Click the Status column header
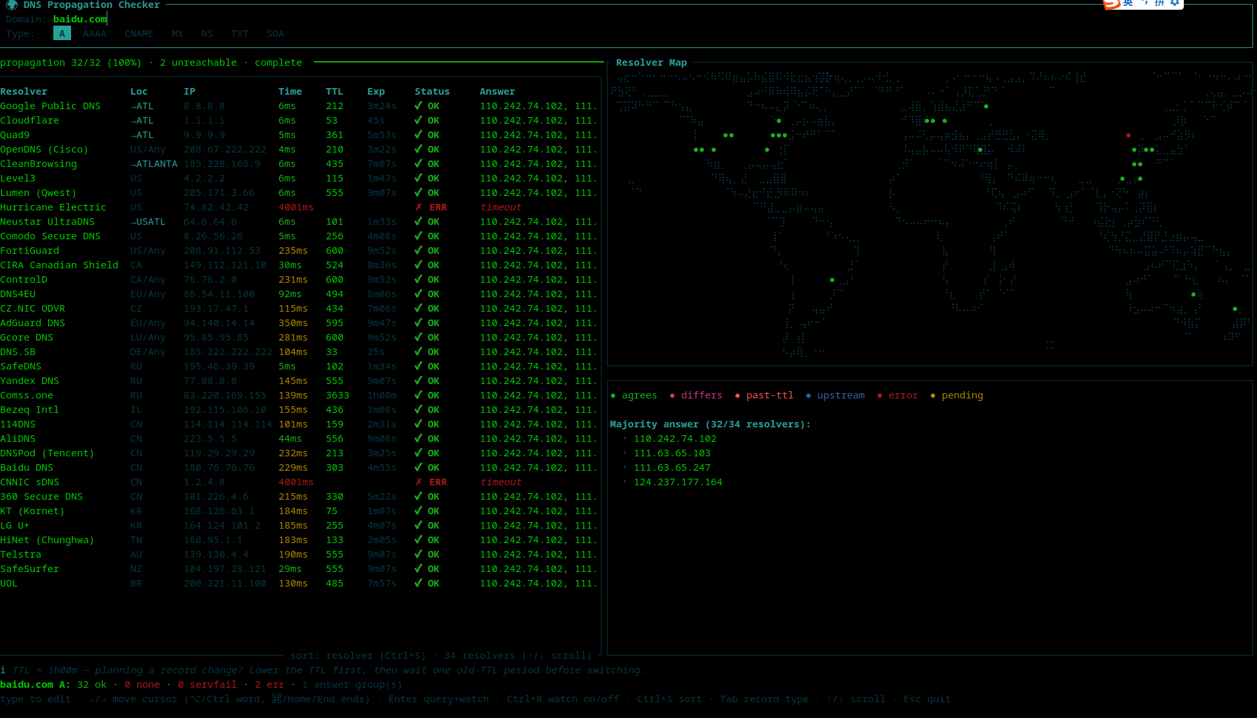 click(432, 91)
